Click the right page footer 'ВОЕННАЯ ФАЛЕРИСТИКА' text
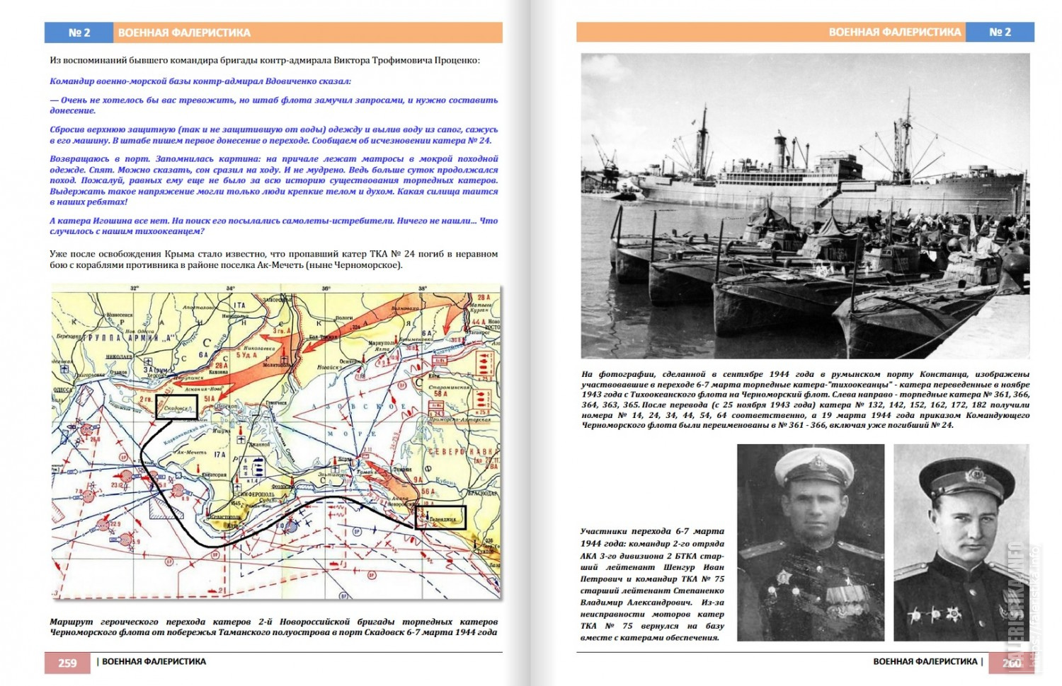1062x686 pixels. (x=925, y=661)
